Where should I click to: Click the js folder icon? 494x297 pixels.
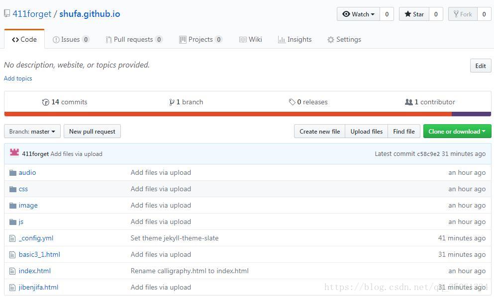pyautogui.click(x=13, y=222)
